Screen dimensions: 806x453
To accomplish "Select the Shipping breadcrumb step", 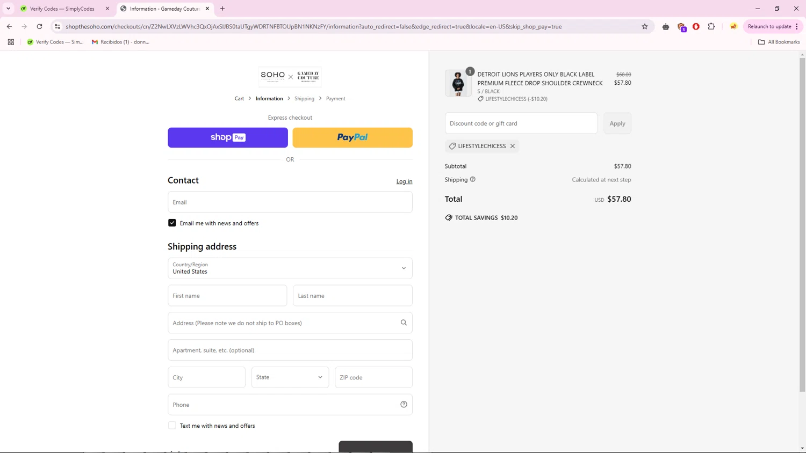I will (304, 99).
